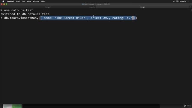Viewport: 192px width, 108px height.
Task: Click 'rating: 4.7' in the command
Action: (x=122, y=18)
